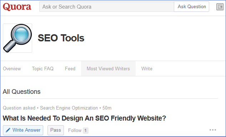Focus the Ask or Search Quora field
The width and height of the screenshot is (226, 137).
pos(107,7)
